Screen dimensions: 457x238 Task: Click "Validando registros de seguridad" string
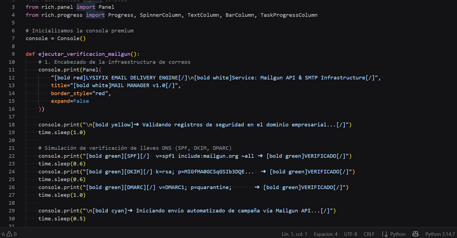pos(193,125)
